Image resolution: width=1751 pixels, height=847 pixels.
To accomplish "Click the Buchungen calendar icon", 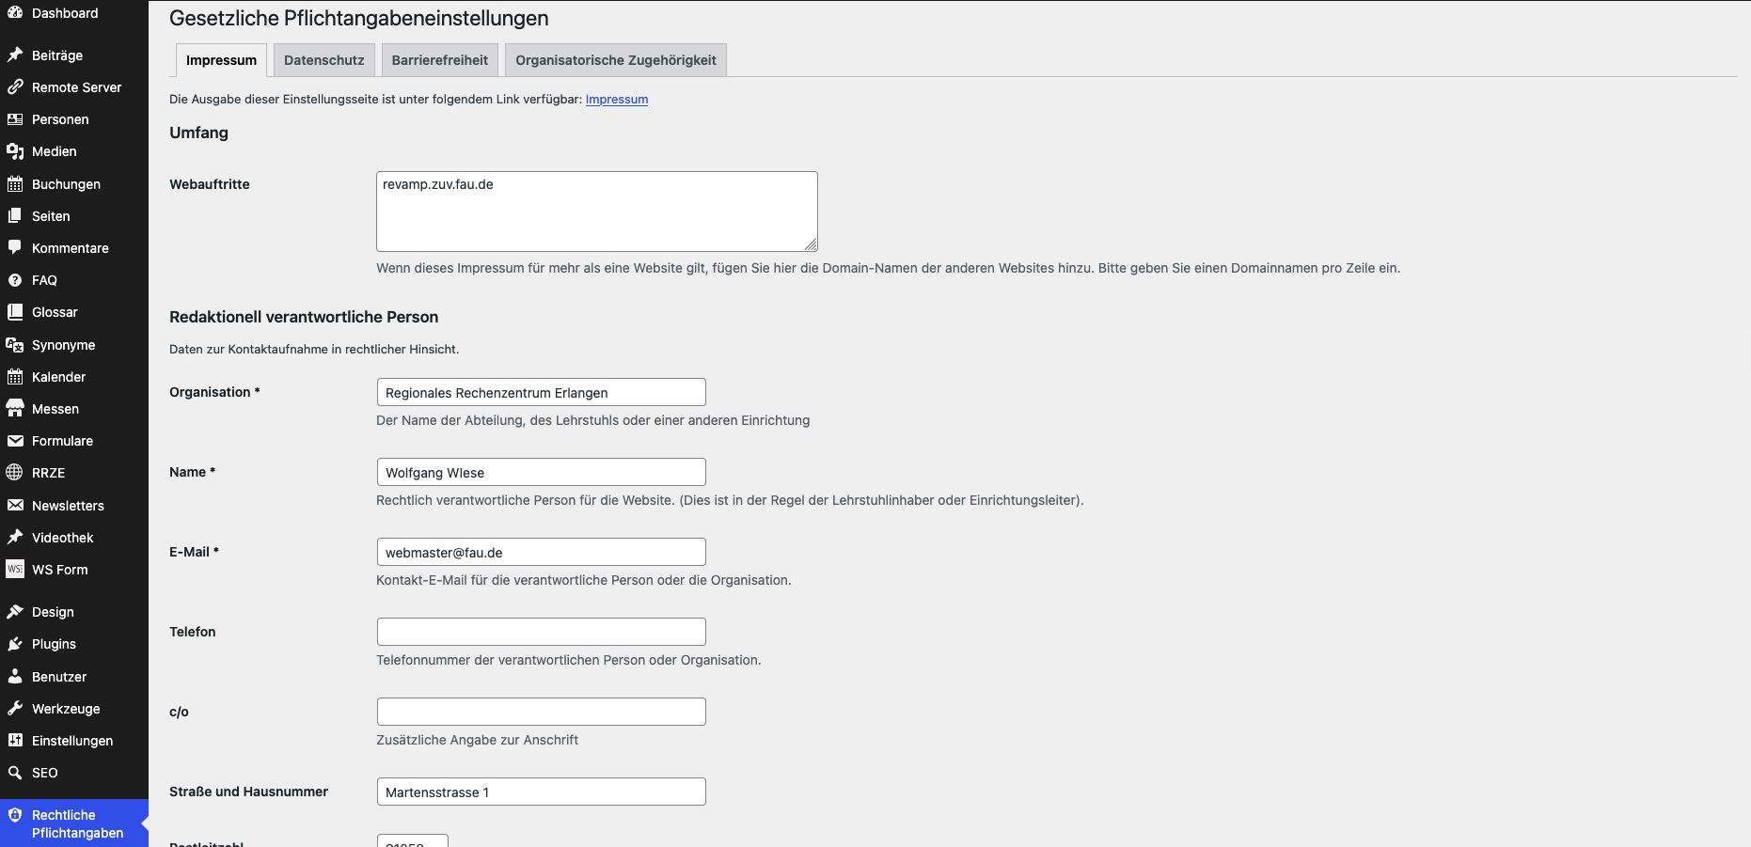I will 15,184.
